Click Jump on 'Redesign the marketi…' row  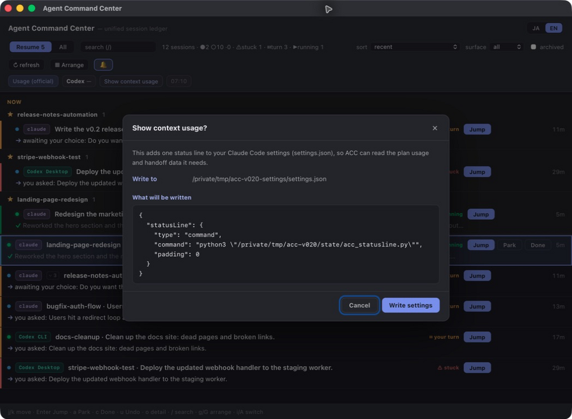[x=481, y=214]
